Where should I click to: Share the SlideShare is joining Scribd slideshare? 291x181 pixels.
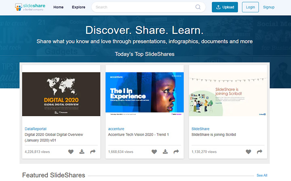tap(259, 152)
